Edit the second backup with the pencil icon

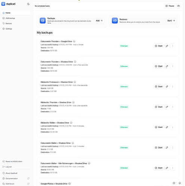pyautogui.click(x=167, y=66)
